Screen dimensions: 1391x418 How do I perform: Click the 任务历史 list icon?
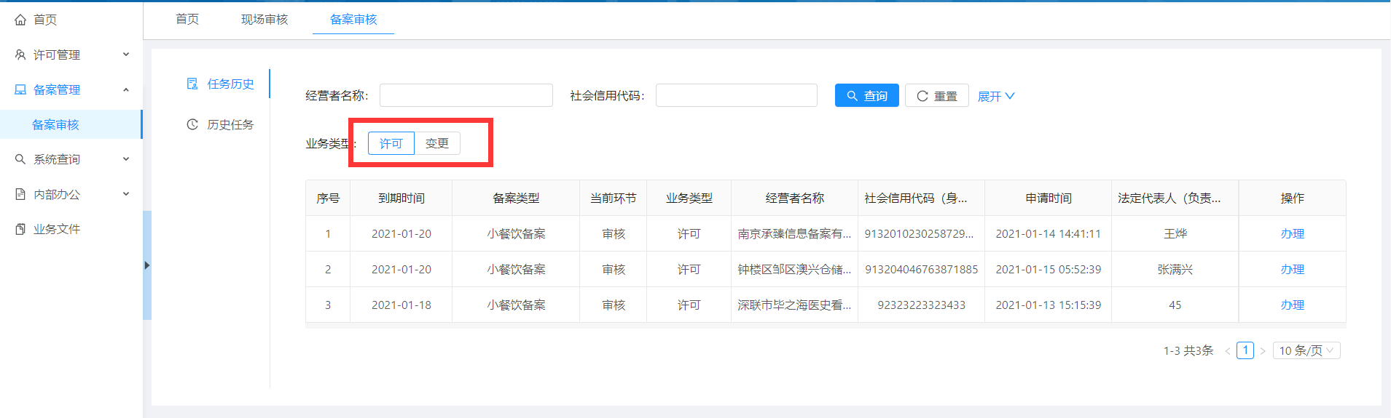click(192, 84)
